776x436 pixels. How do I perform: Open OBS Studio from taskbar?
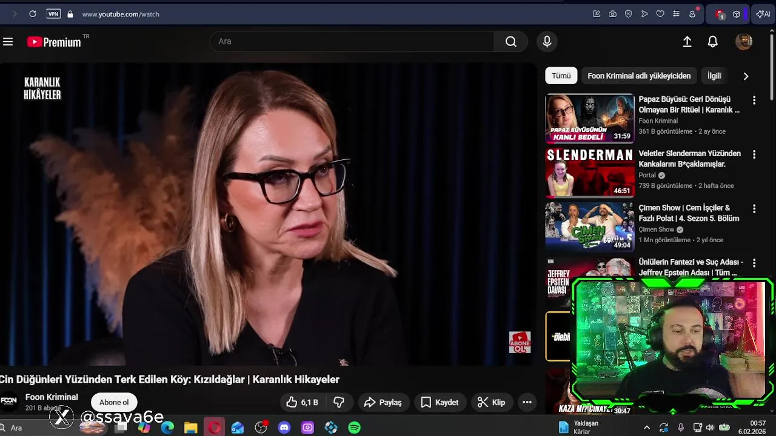261,428
